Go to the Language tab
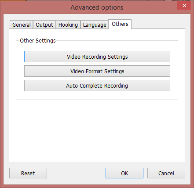The image size is (194, 188). pyautogui.click(x=95, y=25)
